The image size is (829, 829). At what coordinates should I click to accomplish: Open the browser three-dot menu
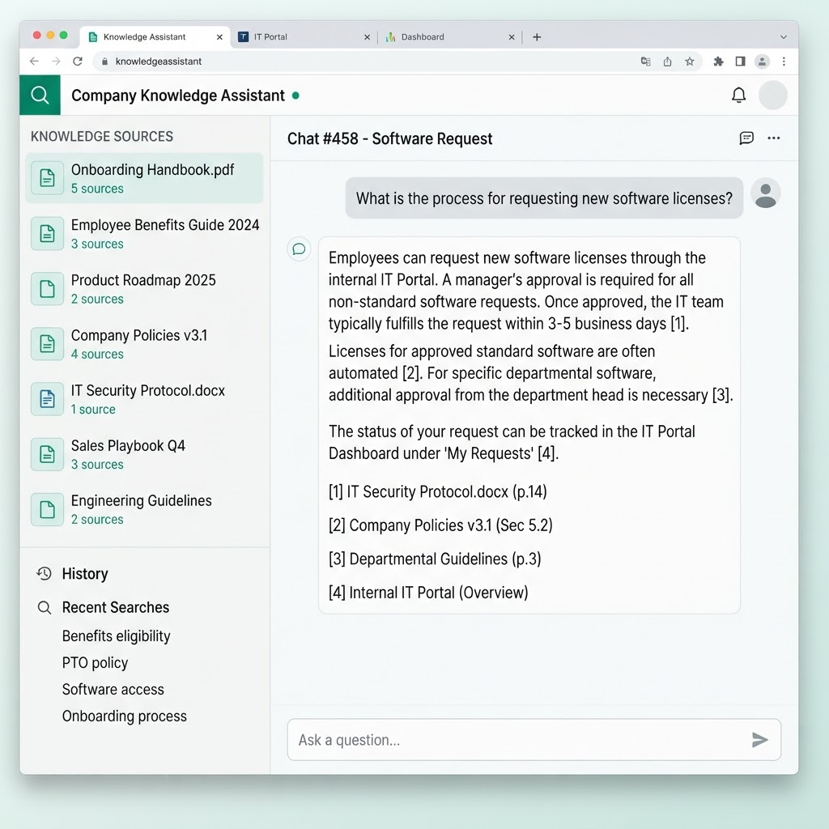coord(784,62)
